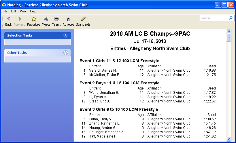Click the Back navigation arrow
Image resolution: width=236 pixels, height=143 pixels.
pyautogui.click(x=8, y=19)
